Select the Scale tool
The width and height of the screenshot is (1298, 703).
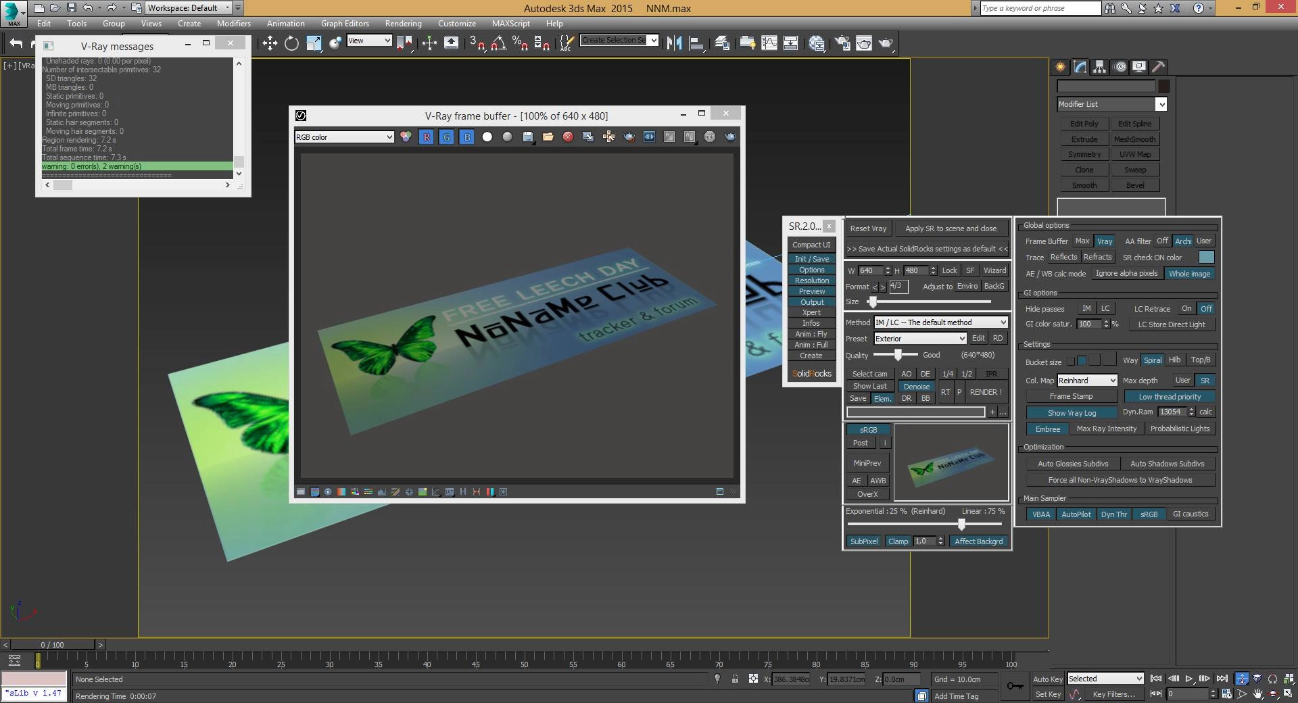tap(314, 43)
